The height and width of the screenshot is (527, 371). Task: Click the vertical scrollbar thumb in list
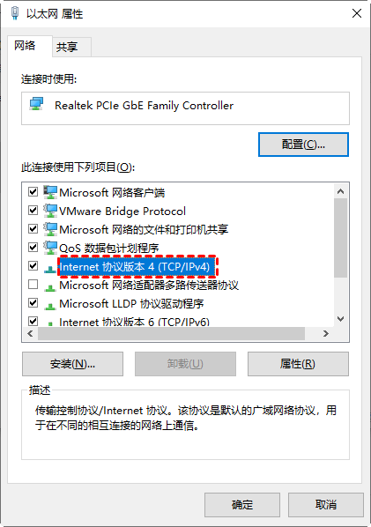[340, 238]
